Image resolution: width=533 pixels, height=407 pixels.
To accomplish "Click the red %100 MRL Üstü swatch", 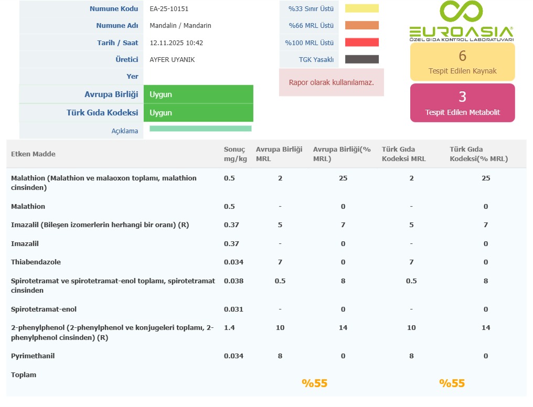I will tap(361, 42).
